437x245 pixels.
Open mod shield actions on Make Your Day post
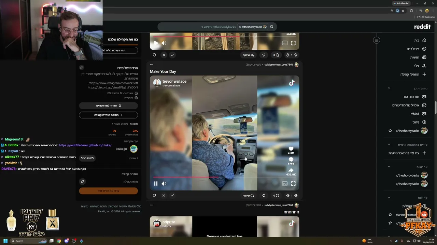tap(154, 195)
